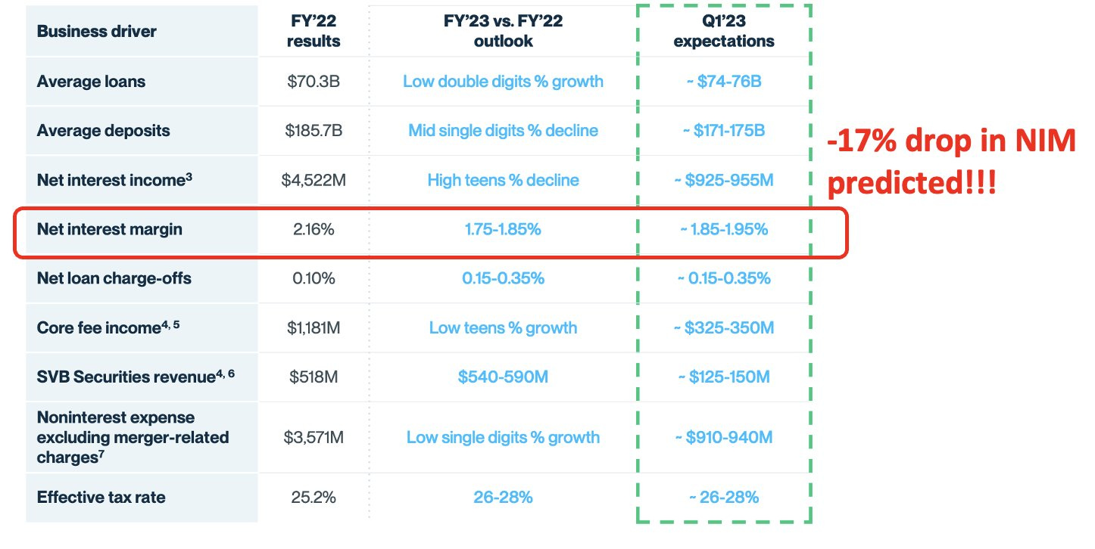Click the "Effective tax rate" row label
Image resolution: width=1095 pixels, height=549 pixels.
click(101, 497)
